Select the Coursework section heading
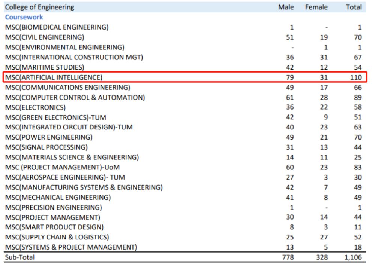This screenshot has height=263, width=375. coord(24,17)
